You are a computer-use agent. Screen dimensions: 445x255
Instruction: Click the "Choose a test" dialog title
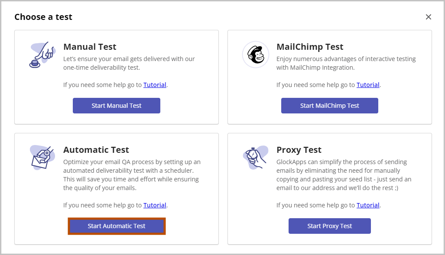pos(43,17)
